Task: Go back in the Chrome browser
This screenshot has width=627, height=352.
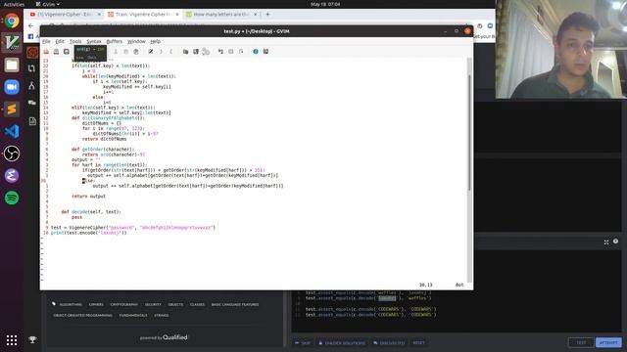Action: [x=31, y=25]
